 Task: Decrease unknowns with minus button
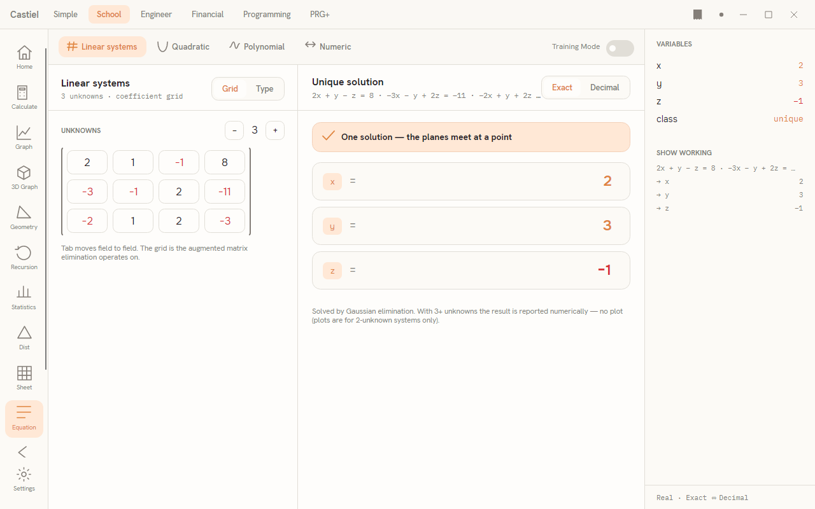tap(234, 130)
